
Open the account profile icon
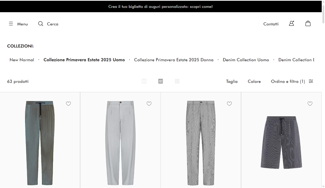pyautogui.click(x=291, y=23)
